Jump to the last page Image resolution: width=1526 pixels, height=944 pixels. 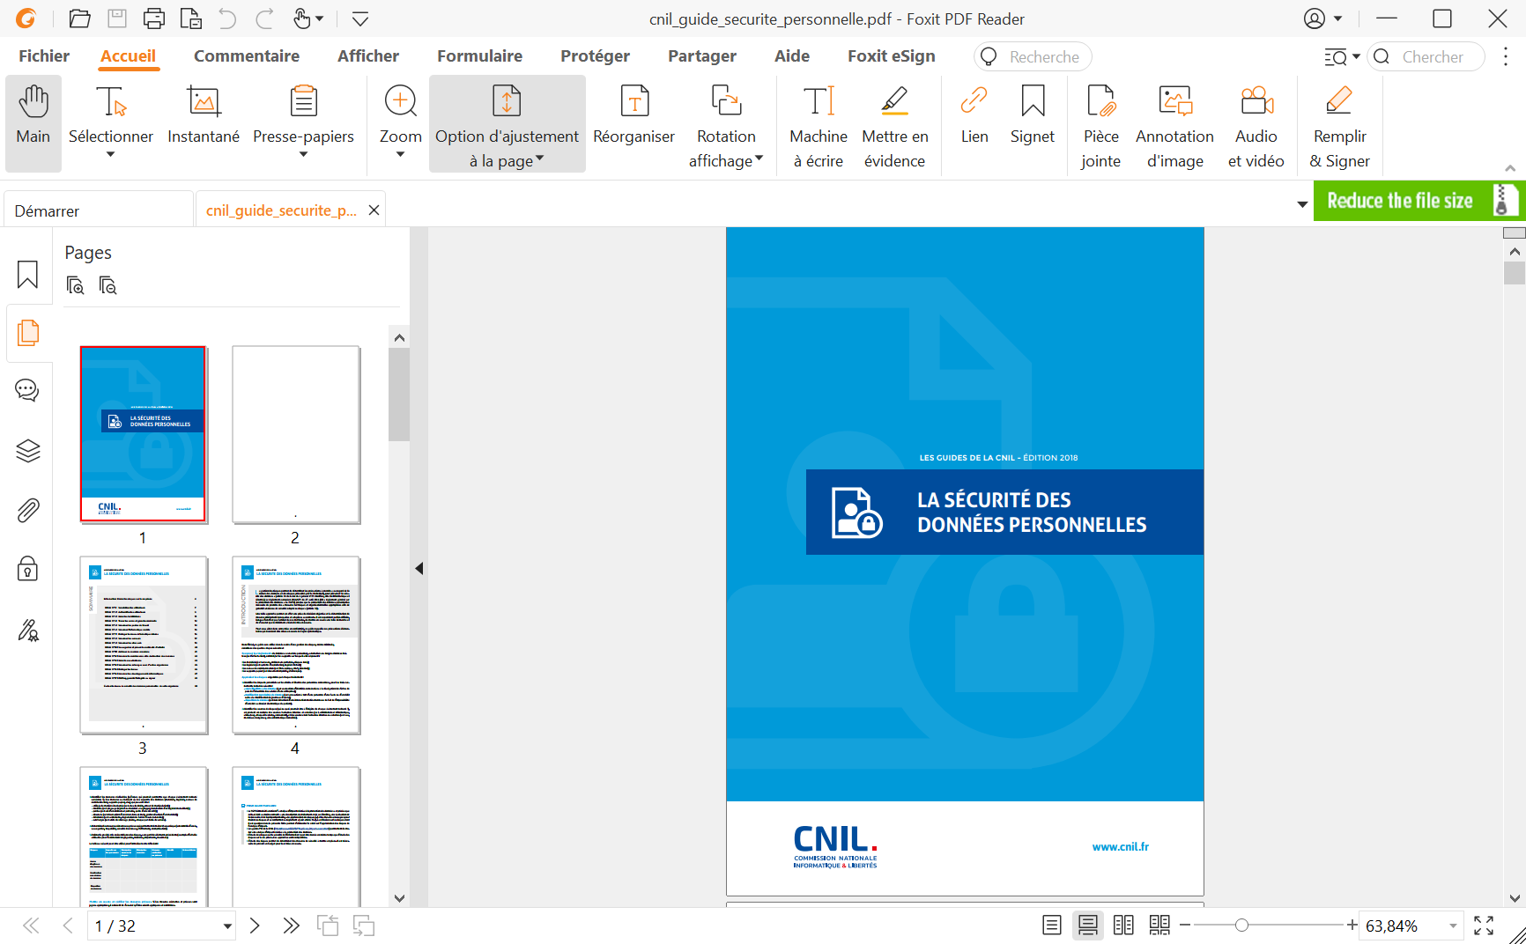[291, 926]
